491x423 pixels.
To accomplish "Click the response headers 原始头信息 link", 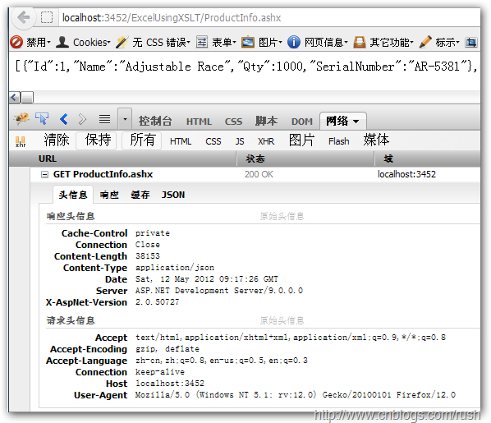I will click(282, 216).
